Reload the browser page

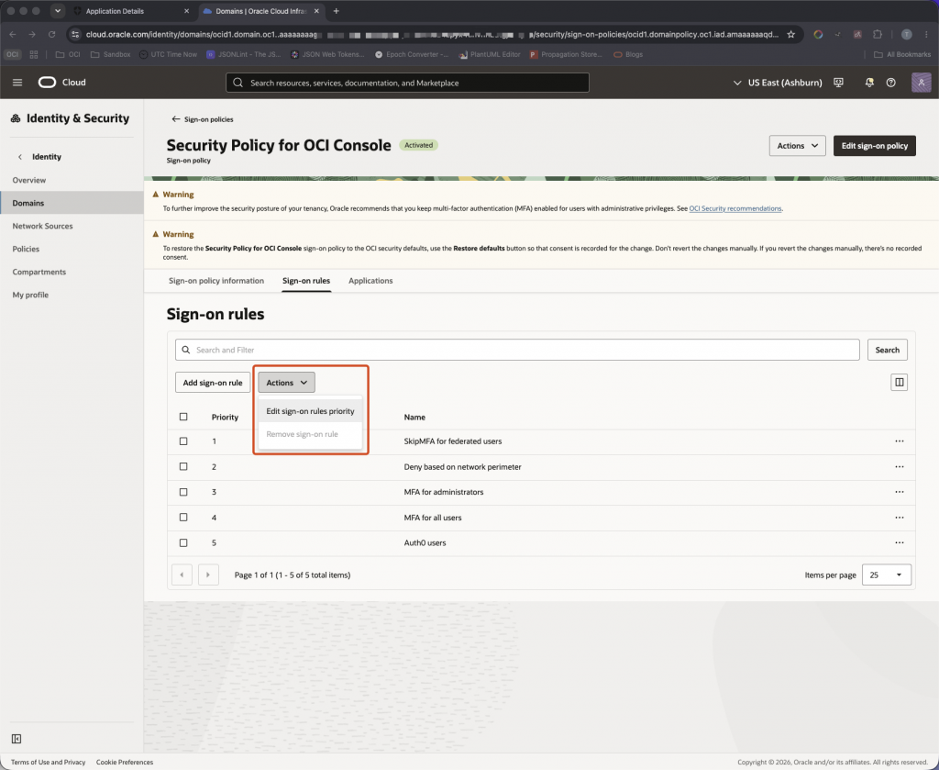click(51, 35)
